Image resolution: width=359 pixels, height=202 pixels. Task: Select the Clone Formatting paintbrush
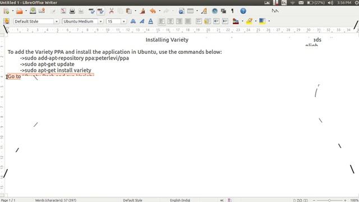tap(143, 11)
